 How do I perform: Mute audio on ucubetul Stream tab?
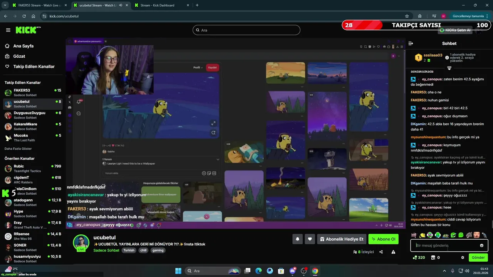click(121, 5)
